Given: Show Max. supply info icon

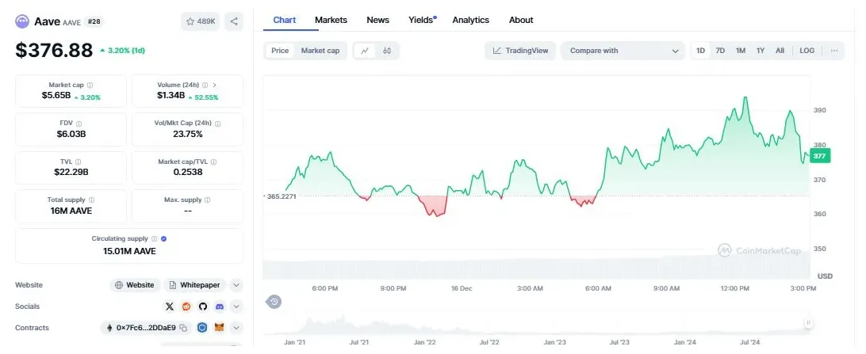Looking at the screenshot, I should click(x=208, y=200).
